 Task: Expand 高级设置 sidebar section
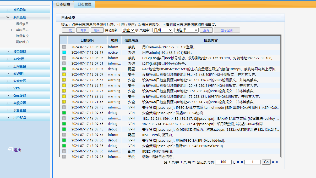(x=25, y=103)
